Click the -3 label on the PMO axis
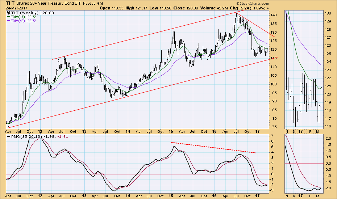 point(272,190)
